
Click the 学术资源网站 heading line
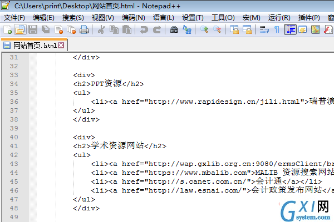pyautogui.click(x=120, y=146)
